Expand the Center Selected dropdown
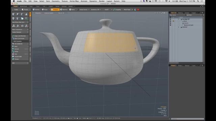The height and width of the screenshot is (121, 216). click(20, 32)
